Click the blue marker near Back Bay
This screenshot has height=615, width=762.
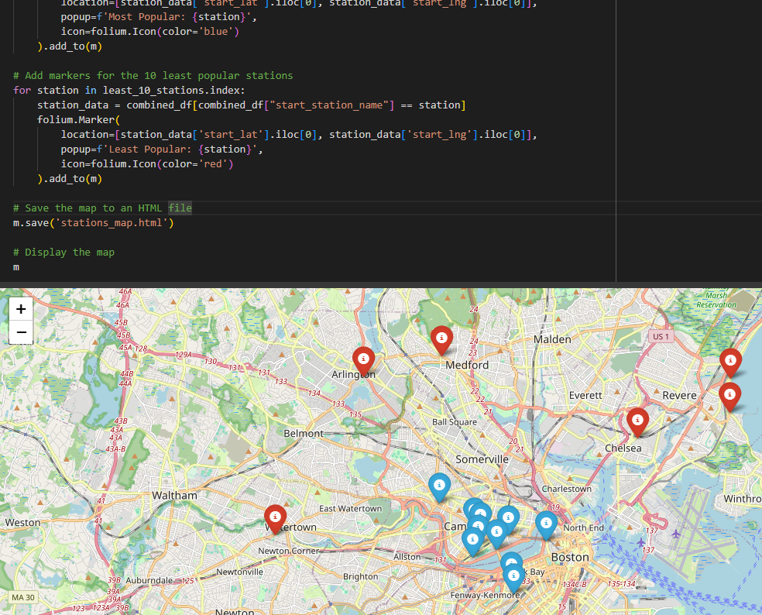coord(510,561)
